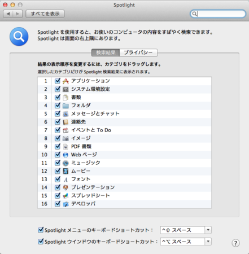Uncheck the アプリケーション checkbox

coord(58,81)
